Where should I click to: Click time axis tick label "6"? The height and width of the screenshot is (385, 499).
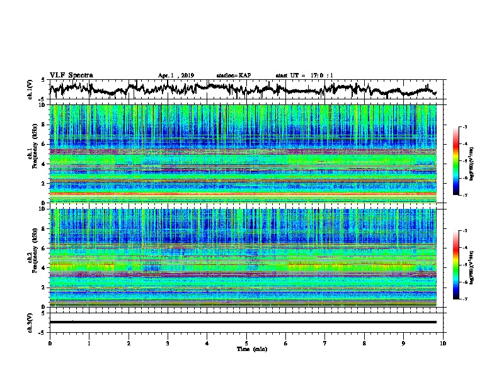[286, 343]
